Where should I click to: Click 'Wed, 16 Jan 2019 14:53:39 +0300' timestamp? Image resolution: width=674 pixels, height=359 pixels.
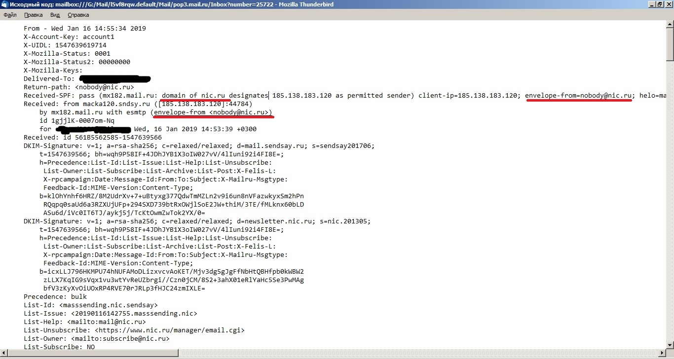[x=195, y=129]
